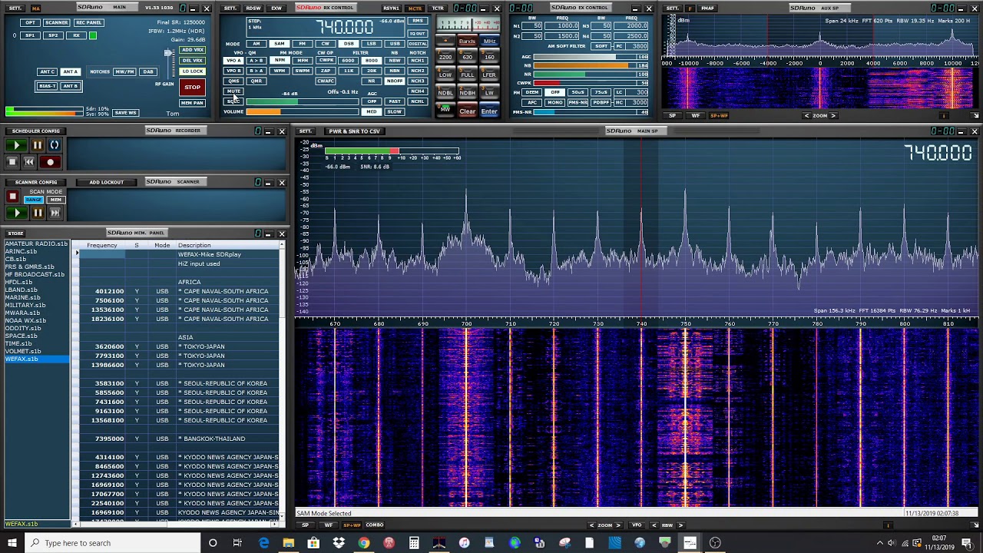Zoom in the AUX SP spectrum
Viewport: 983px width, 553px height.
(x=833, y=116)
